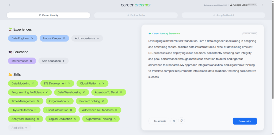Remove the Data Enginner experience chip
274x135 pixels.
pyautogui.click(x=32, y=38)
